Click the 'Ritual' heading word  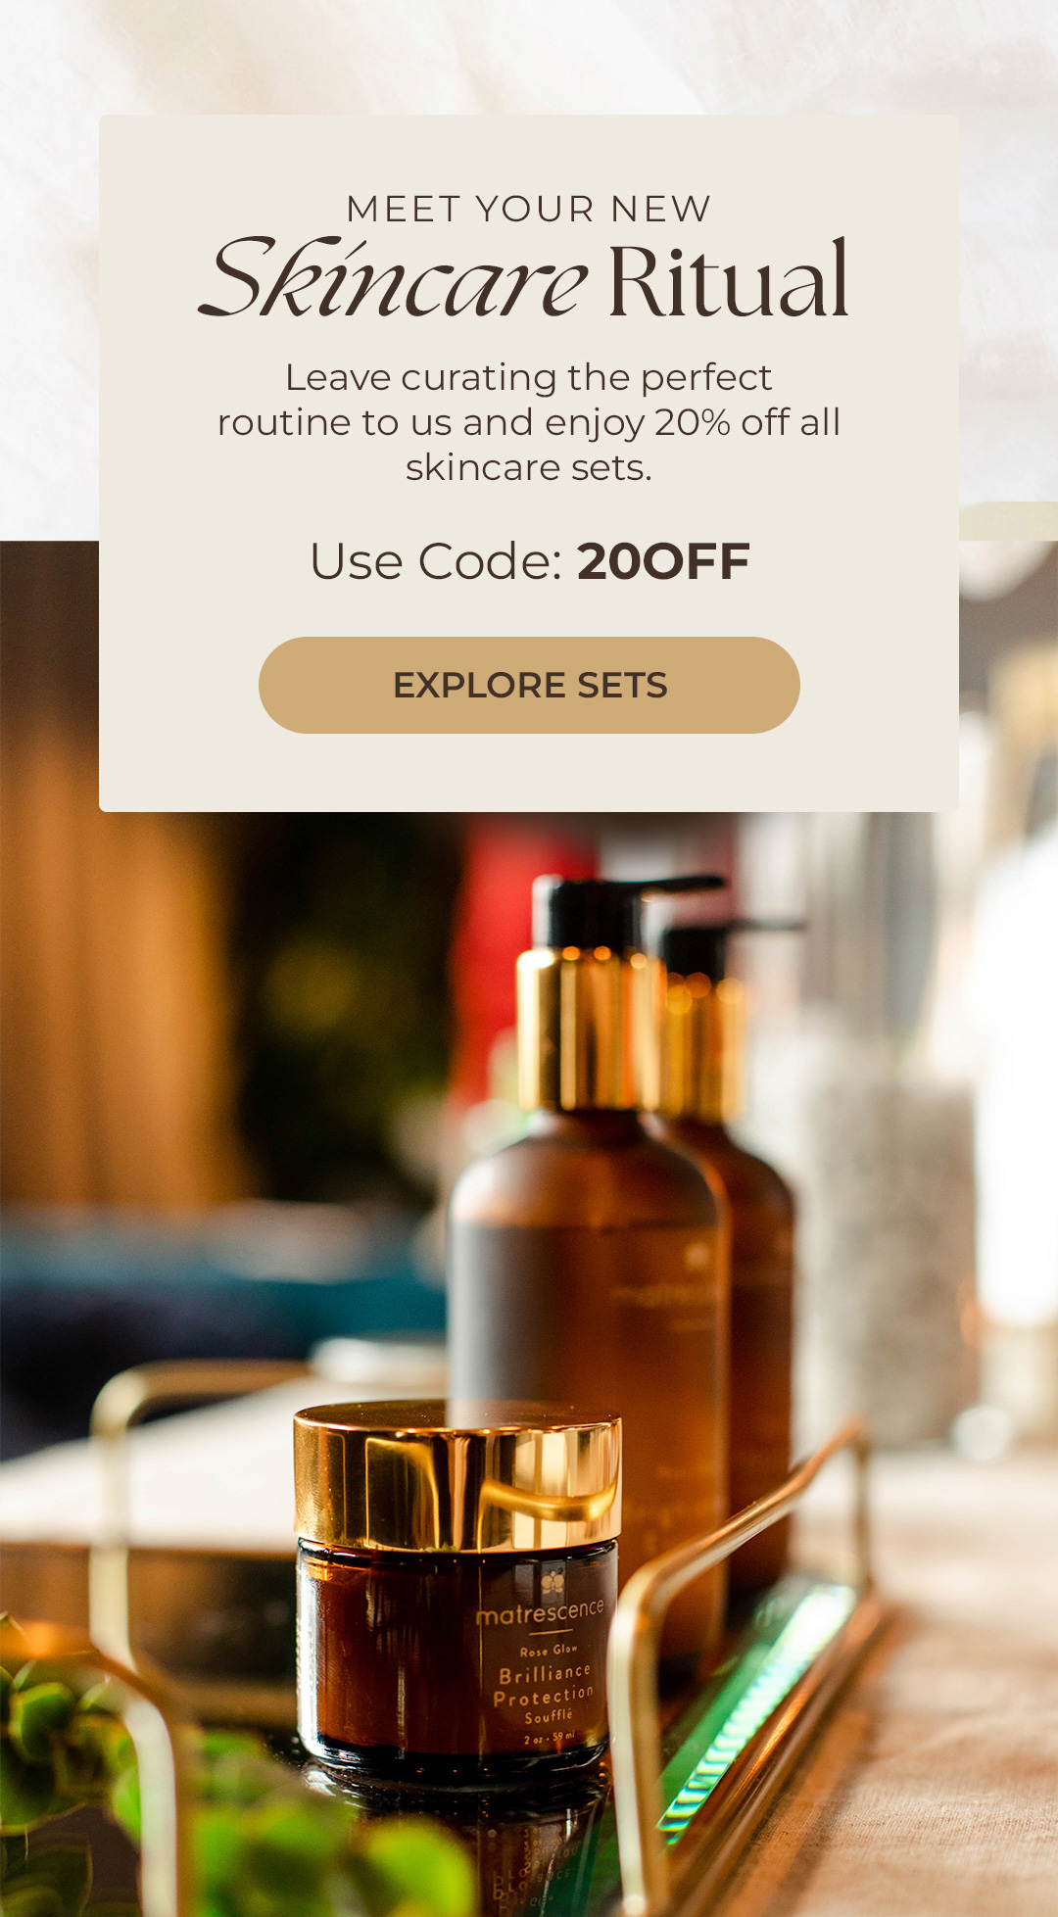[728, 281]
